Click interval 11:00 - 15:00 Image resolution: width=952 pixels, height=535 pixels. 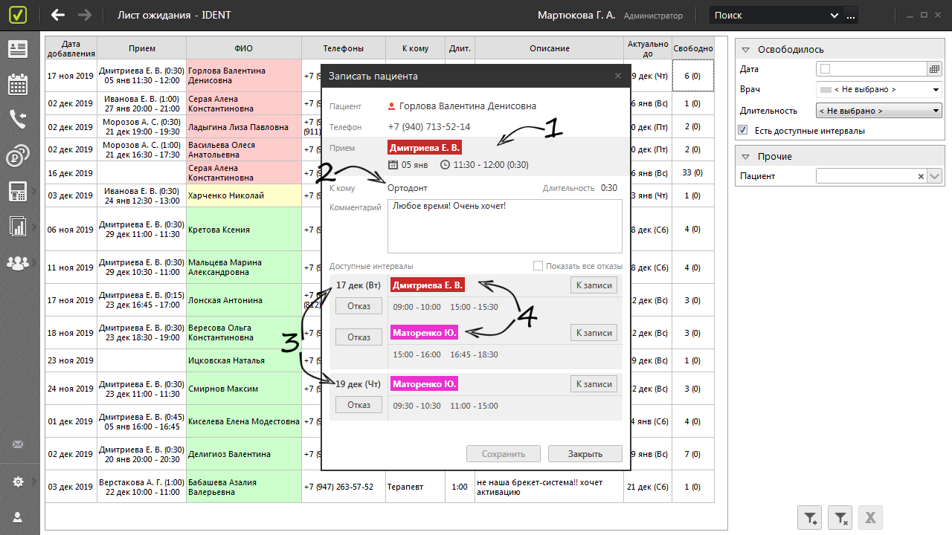click(x=474, y=406)
